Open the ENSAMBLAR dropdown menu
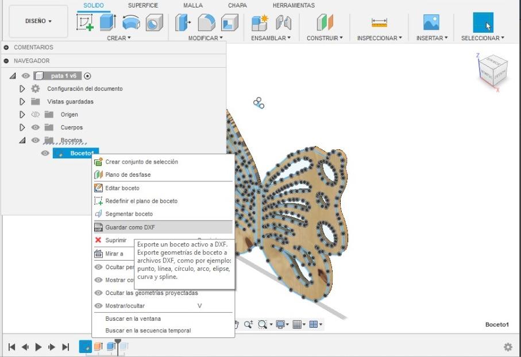521x357 pixels. click(x=271, y=38)
